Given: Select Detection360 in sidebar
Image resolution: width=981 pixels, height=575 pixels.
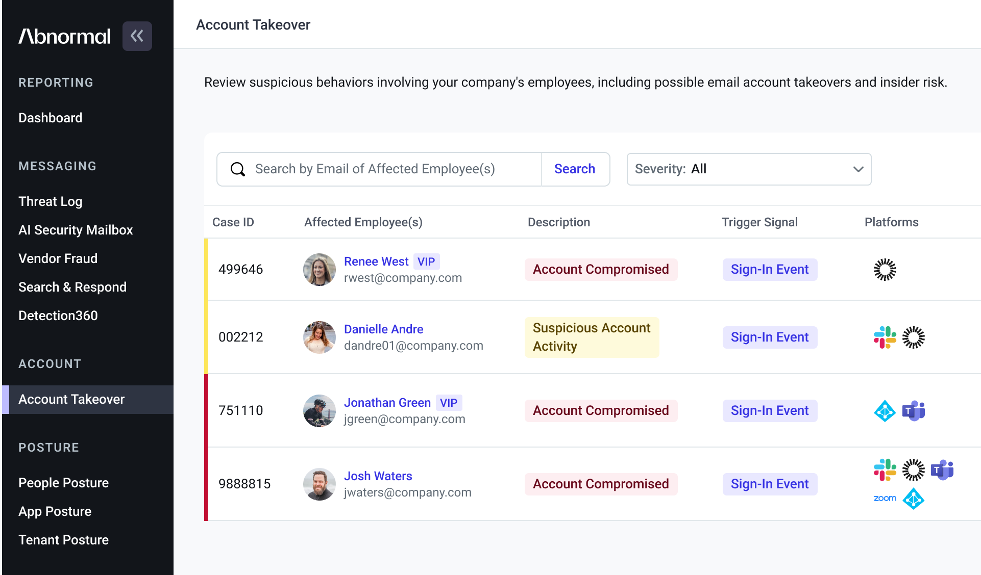Looking at the screenshot, I should 58,316.
